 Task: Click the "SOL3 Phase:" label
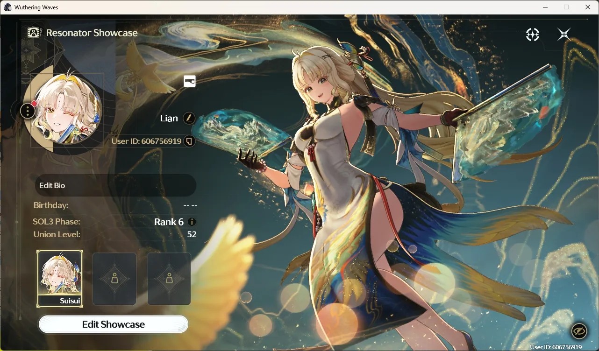click(57, 222)
